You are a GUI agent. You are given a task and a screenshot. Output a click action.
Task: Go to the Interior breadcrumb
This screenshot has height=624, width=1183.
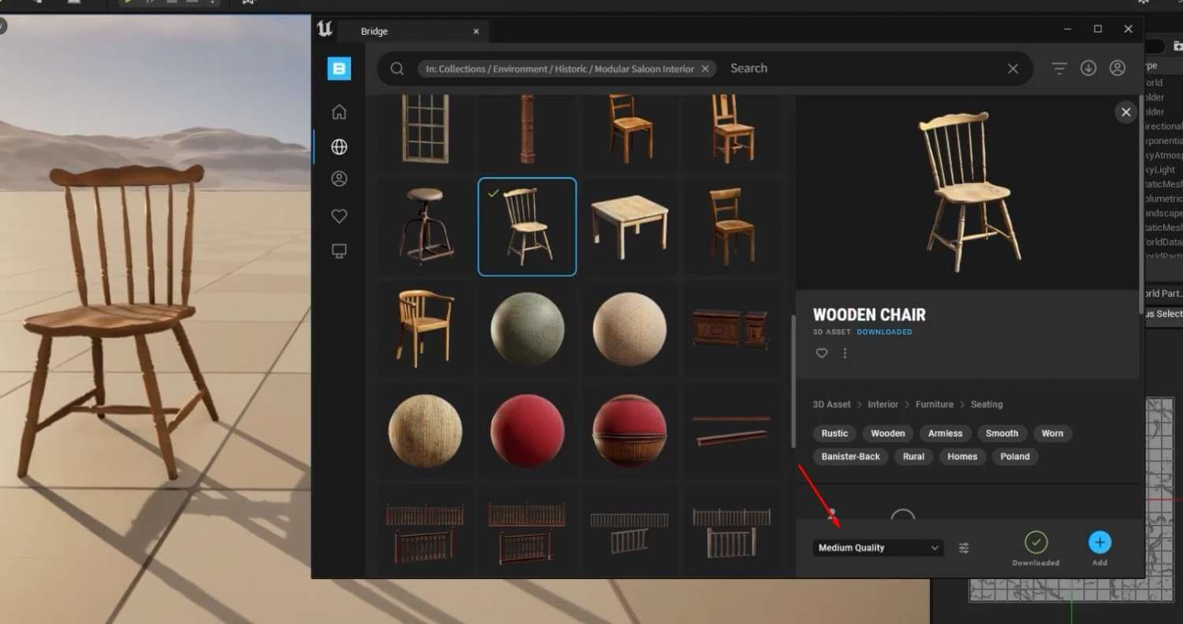click(883, 404)
